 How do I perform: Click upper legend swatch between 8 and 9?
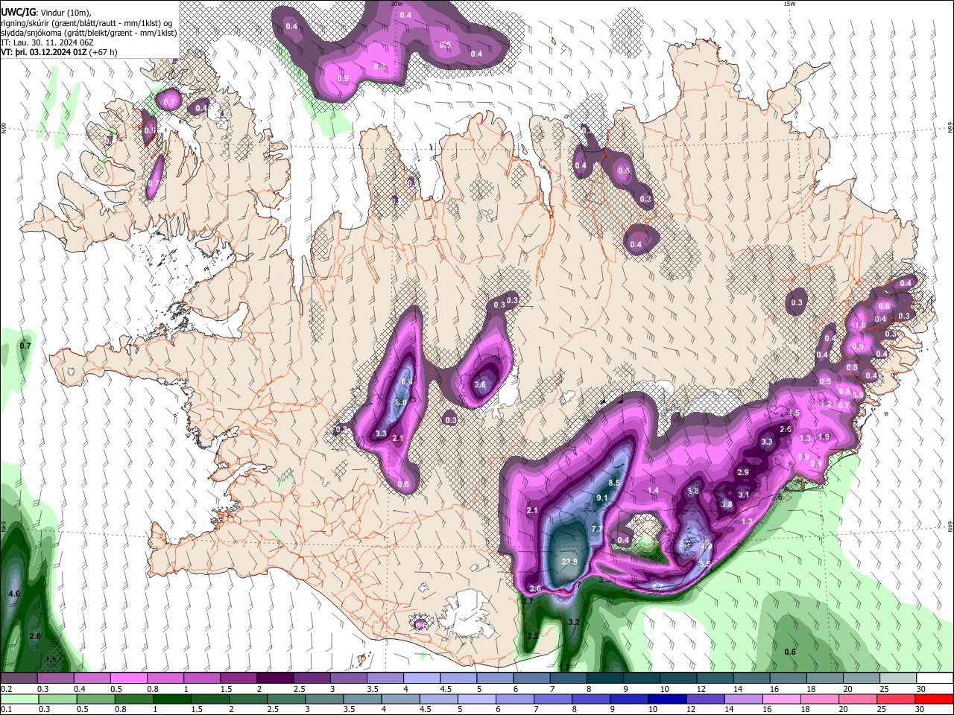(x=605, y=679)
